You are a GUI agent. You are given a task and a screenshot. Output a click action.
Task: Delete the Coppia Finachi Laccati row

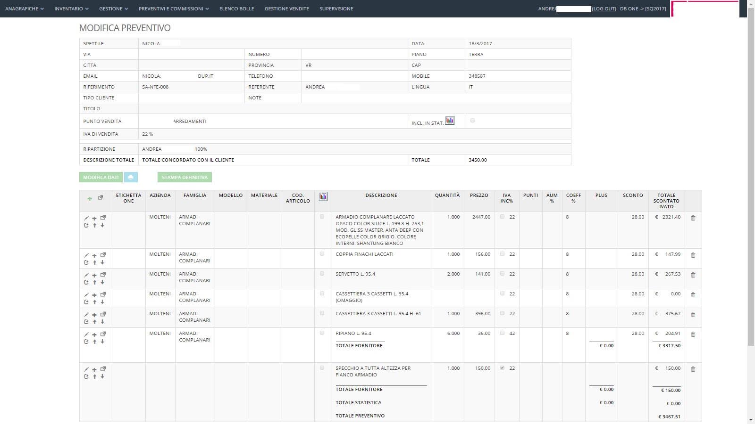(693, 255)
